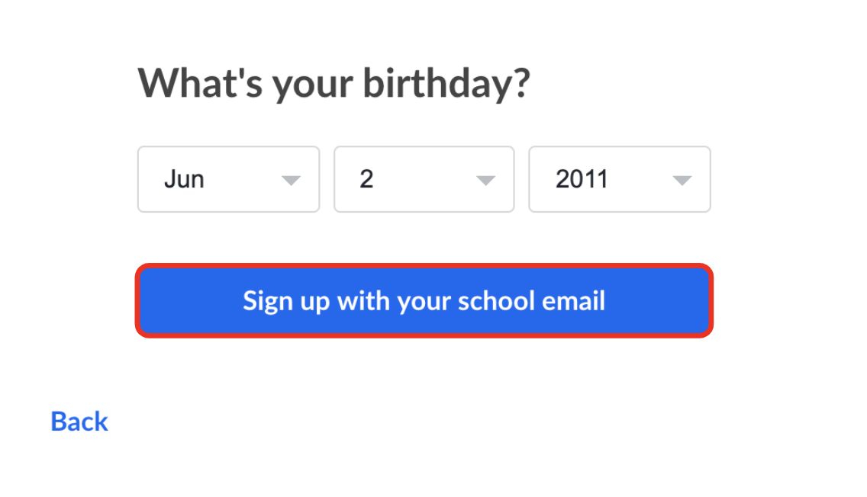Click the arrow icon in the day dropdown
The image size is (867, 497).
486,181
